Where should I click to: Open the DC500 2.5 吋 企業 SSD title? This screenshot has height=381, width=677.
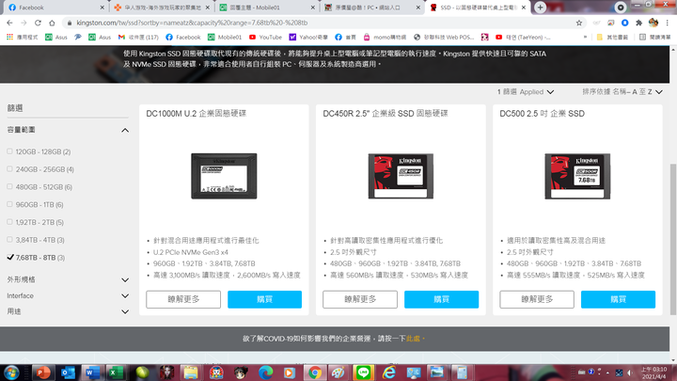(x=542, y=114)
